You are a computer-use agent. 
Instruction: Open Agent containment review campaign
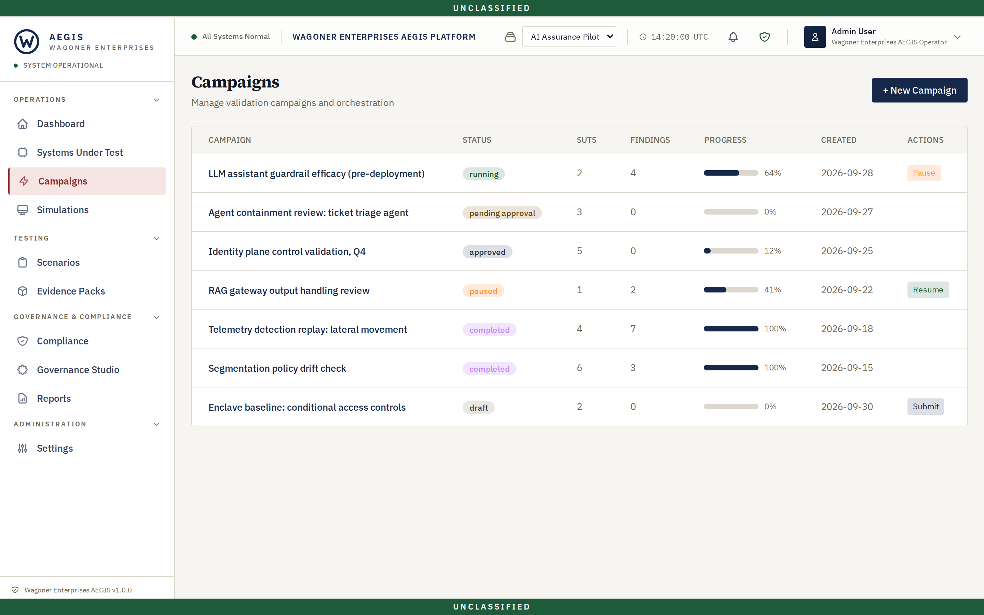308,213
